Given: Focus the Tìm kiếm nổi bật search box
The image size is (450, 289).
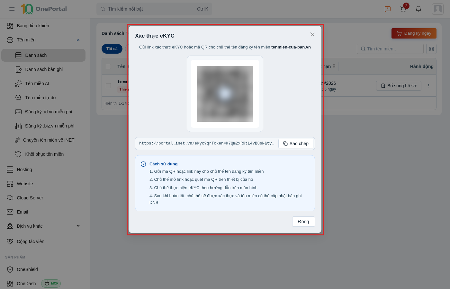Looking at the screenshot, I should pos(154,9).
